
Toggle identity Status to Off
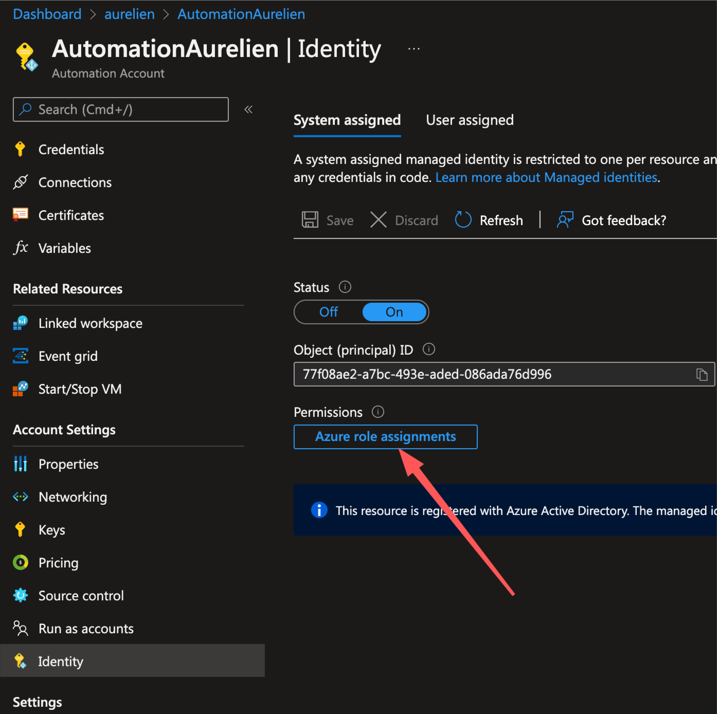coord(328,312)
